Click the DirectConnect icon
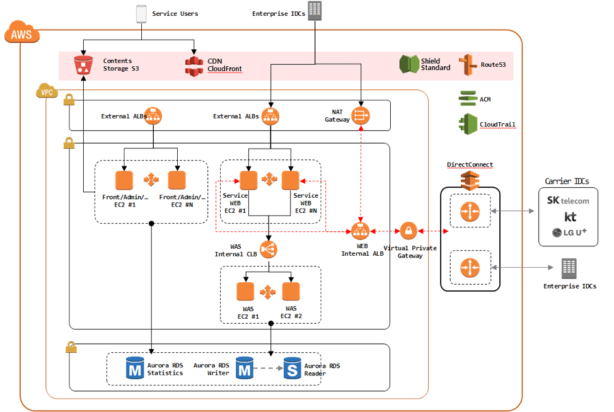614x412 pixels. pyautogui.click(x=469, y=180)
